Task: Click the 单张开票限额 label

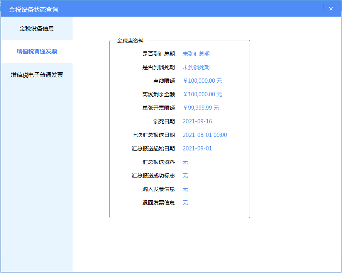Action: [159, 108]
